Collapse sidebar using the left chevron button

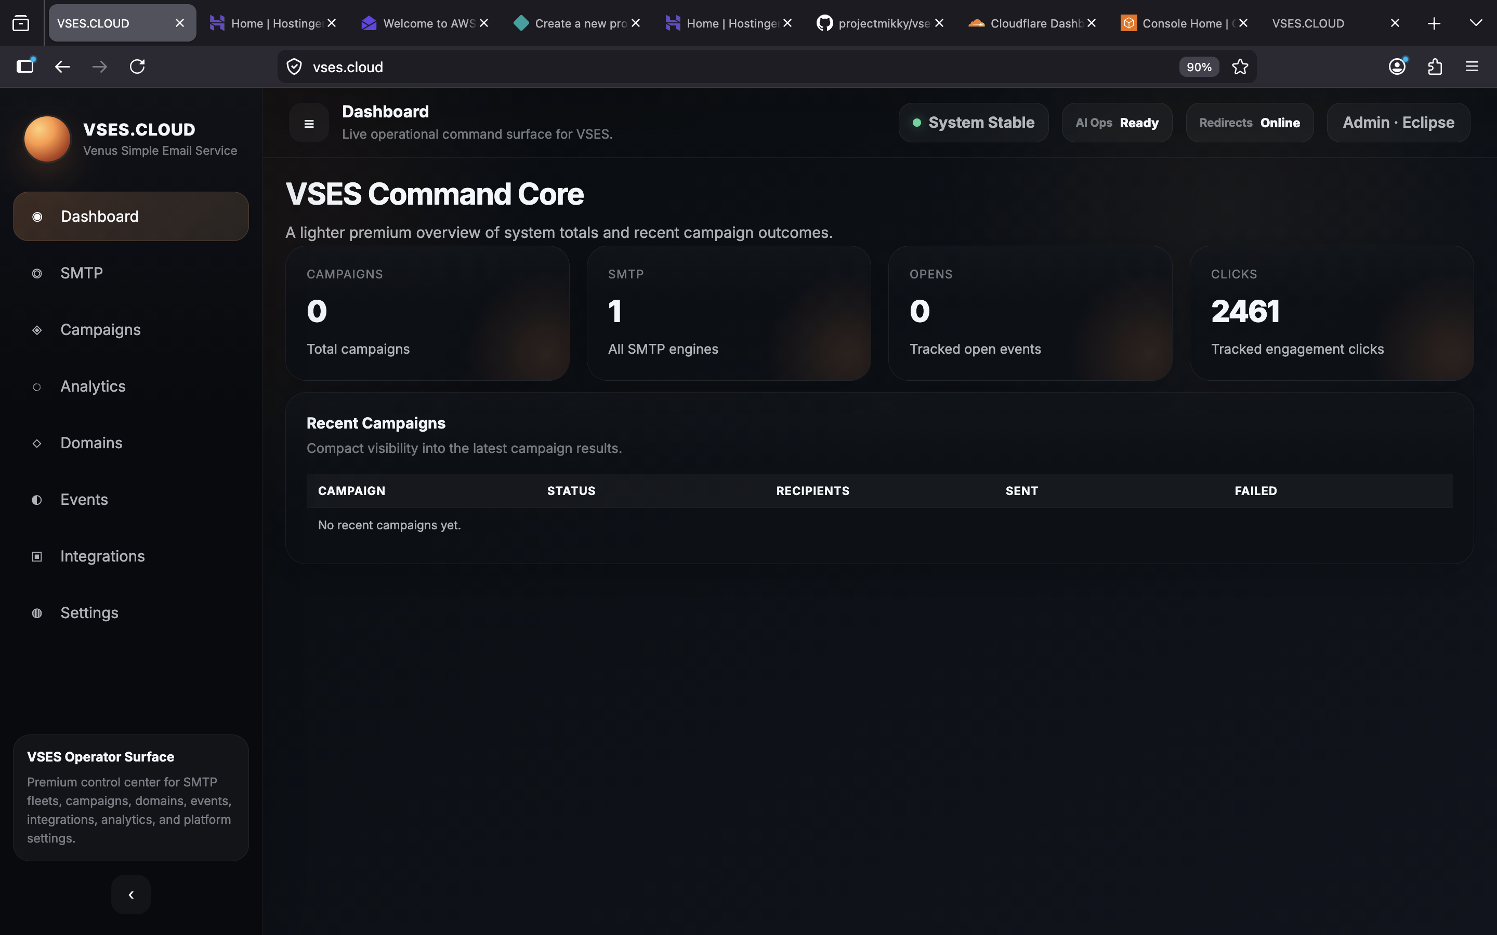coord(130,894)
